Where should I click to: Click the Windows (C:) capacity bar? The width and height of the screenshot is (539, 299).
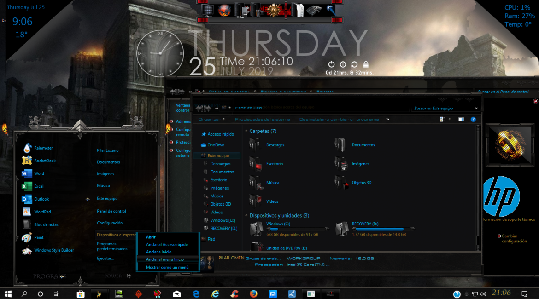(297, 229)
